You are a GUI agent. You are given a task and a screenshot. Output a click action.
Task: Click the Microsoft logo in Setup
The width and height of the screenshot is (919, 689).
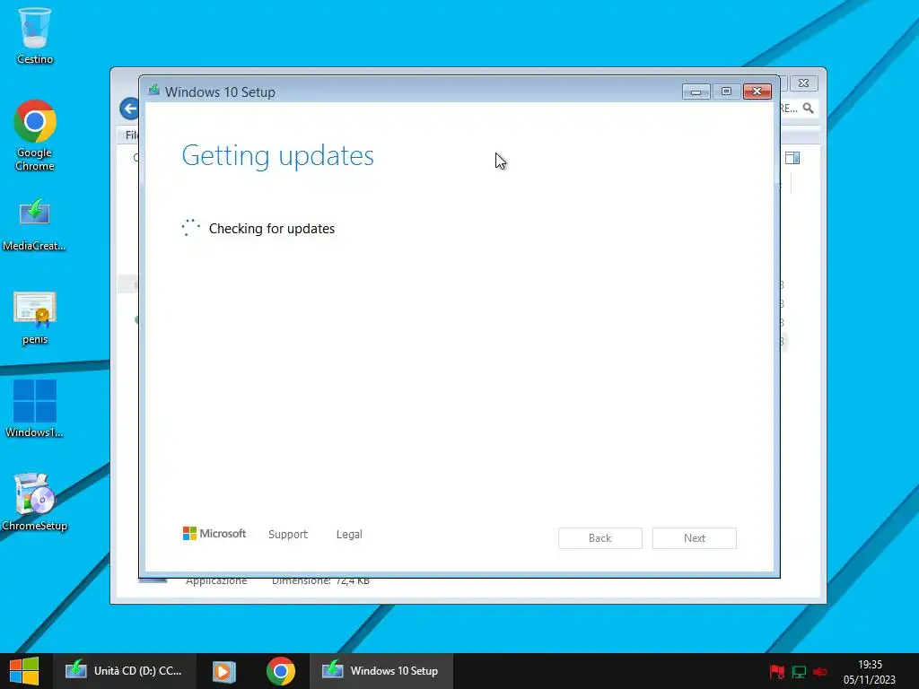pos(214,533)
